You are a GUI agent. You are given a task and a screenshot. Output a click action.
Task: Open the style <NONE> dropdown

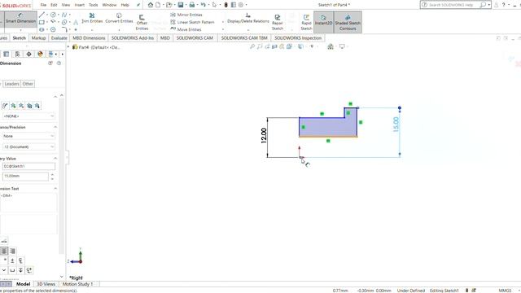[28, 116]
